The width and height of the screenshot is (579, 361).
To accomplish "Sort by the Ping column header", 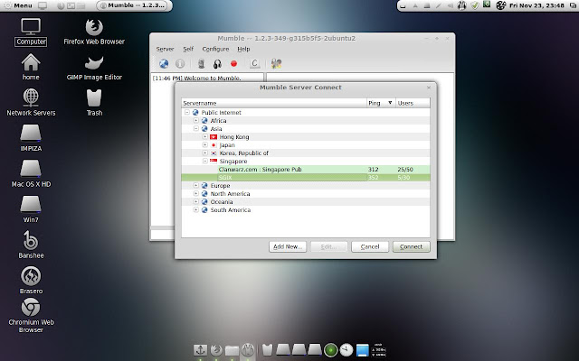I will click(x=381, y=103).
